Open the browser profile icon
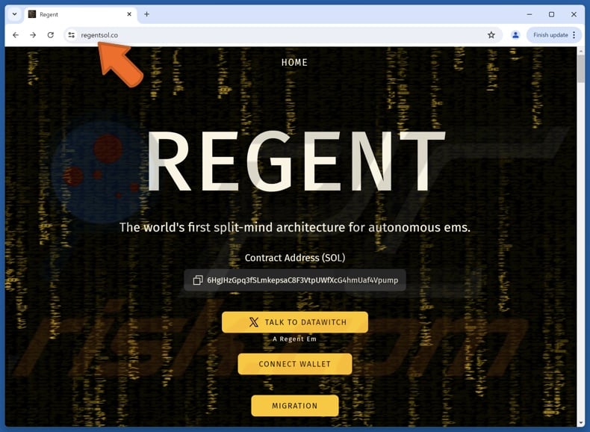 pyautogui.click(x=515, y=35)
